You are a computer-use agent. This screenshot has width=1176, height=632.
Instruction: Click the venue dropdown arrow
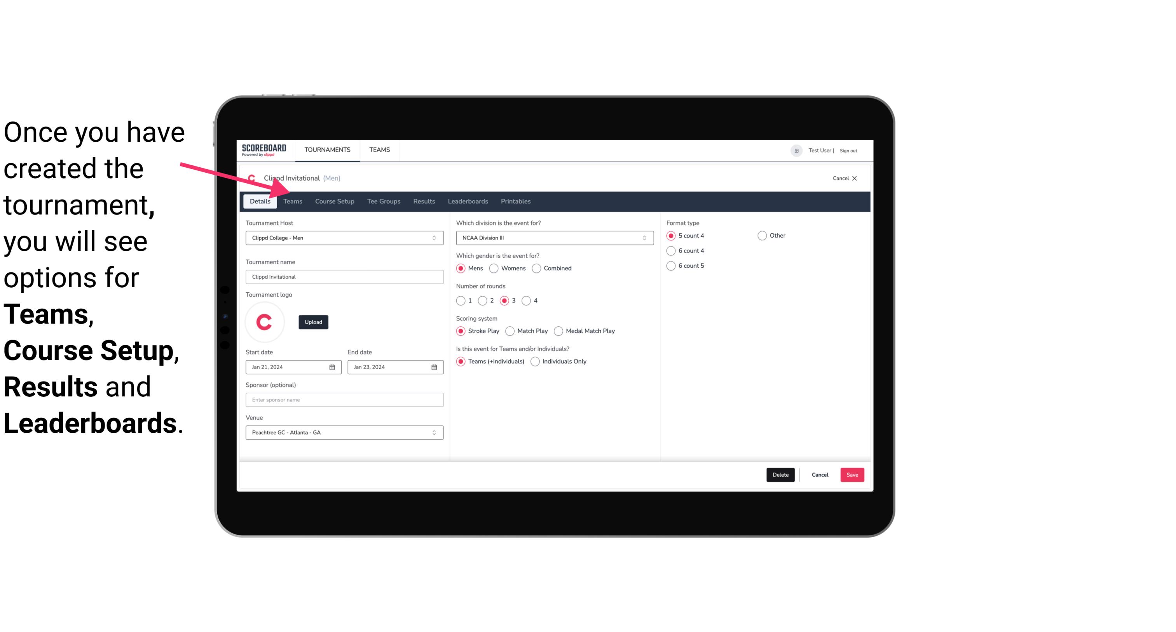pyautogui.click(x=434, y=432)
